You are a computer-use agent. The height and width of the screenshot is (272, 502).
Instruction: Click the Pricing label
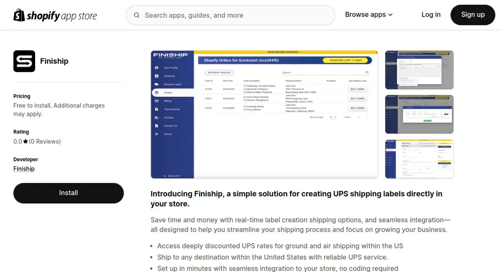(x=22, y=96)
